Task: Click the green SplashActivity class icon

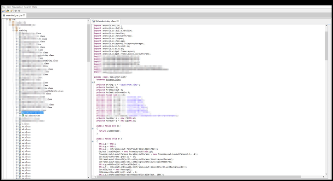Action: tap(23, 116)
